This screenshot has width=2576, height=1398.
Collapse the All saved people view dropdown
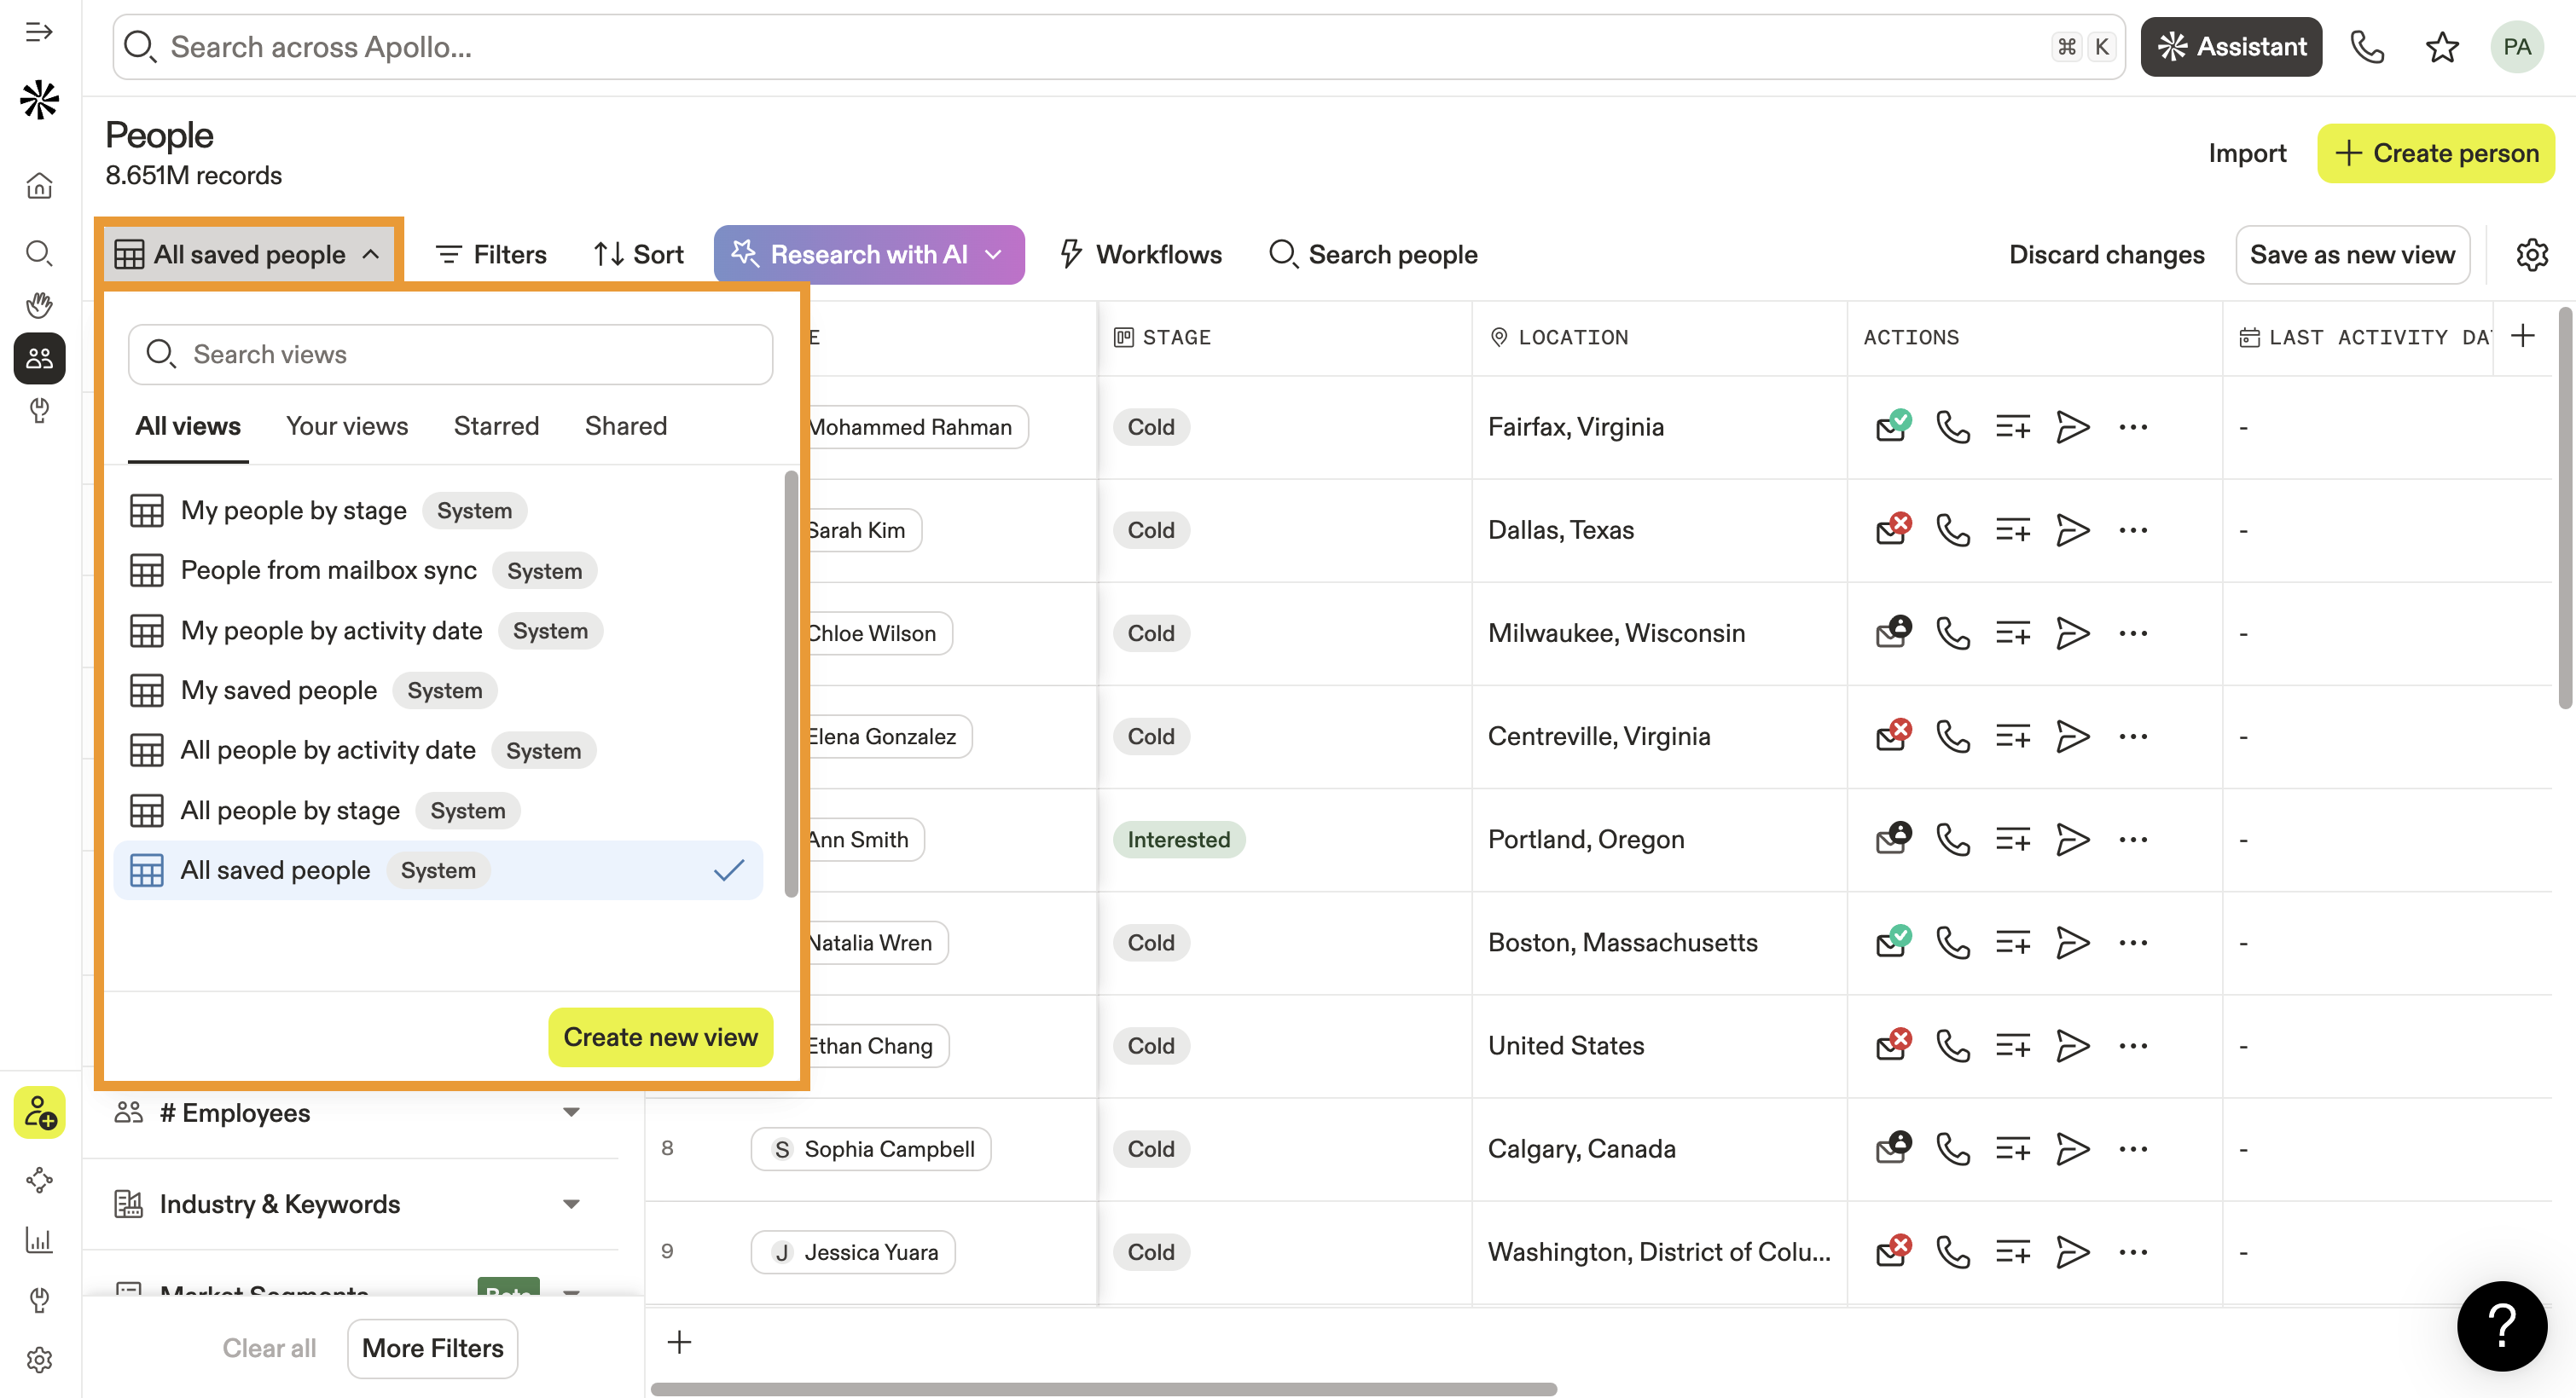(249, 255)
